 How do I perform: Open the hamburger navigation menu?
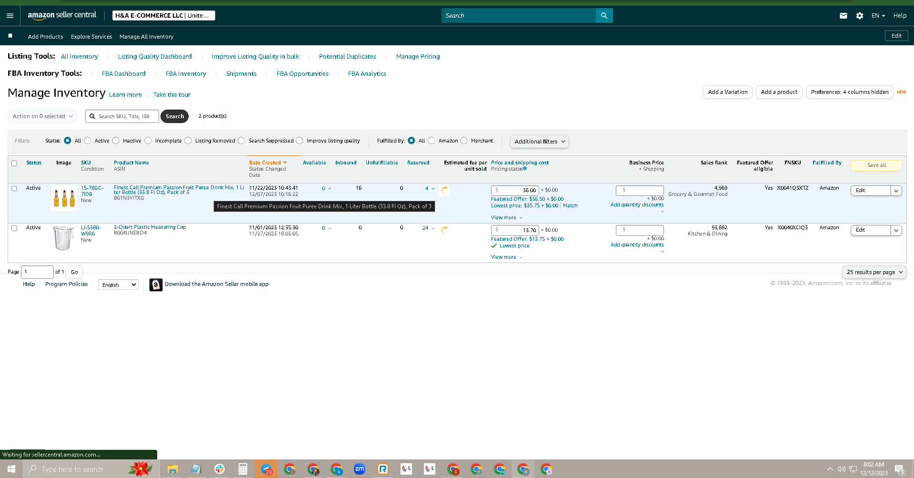(10, 16)
